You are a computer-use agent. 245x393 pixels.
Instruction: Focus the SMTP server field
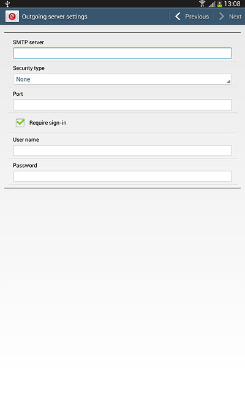(123, 53)
